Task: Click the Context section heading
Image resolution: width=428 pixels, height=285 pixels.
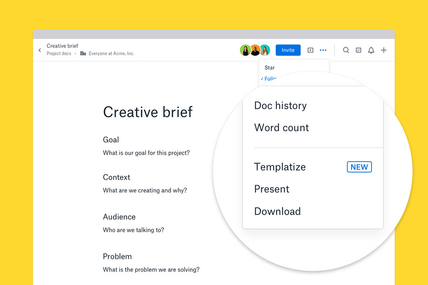Action: (x=116, y=178)
